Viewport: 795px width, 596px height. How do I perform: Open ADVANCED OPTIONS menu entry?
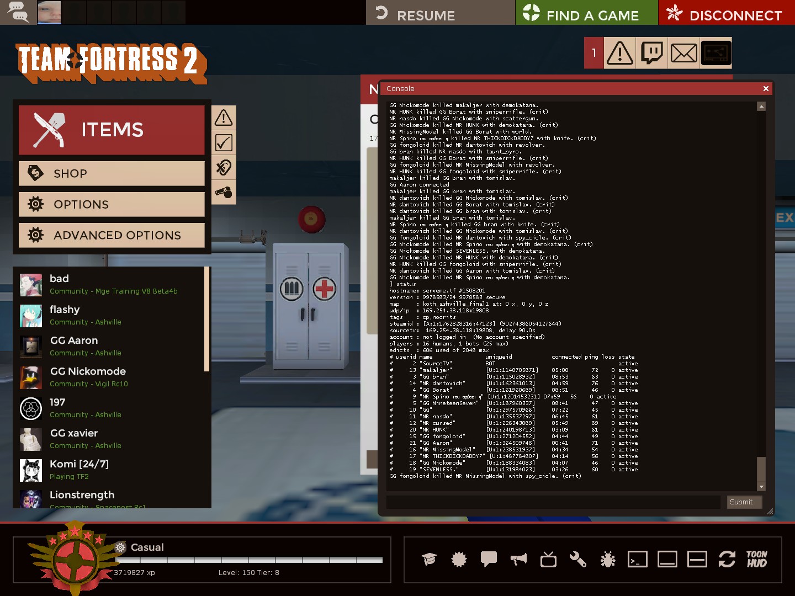pos(112,235)
